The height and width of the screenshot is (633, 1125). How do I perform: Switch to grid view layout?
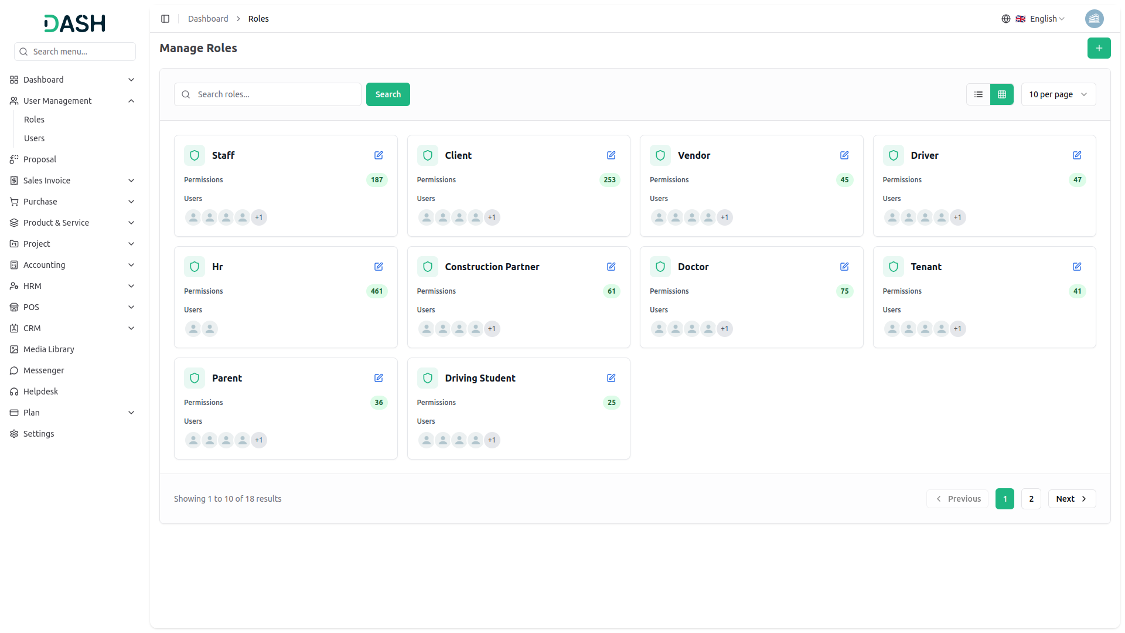coord(1002,94)
